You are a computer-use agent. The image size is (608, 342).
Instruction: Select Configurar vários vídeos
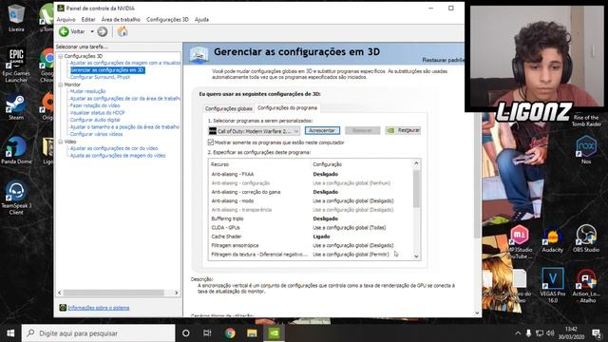tap(96, 134)
